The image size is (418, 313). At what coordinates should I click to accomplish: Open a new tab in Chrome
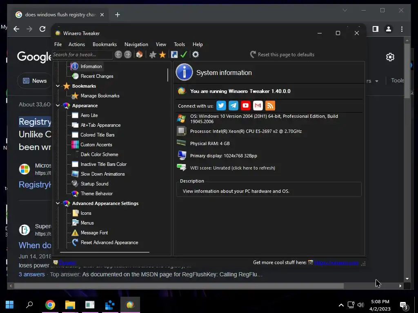tap(118, 15)
